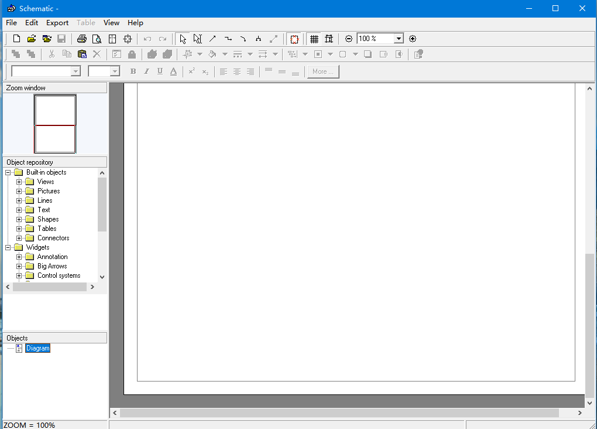Click the zoom out minus icon
The height and width of the screenshot is (429, 597).
point(349,39)
